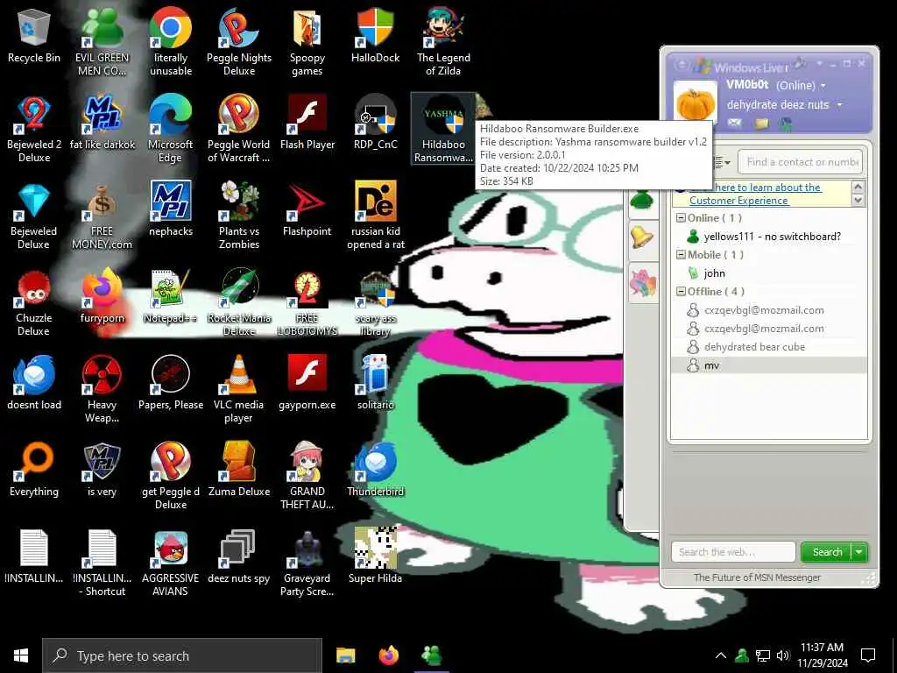This screenshot has width=897, height=673.
Task: Select the Notepad++ desktop shortcut
Action: click(171, 295)
